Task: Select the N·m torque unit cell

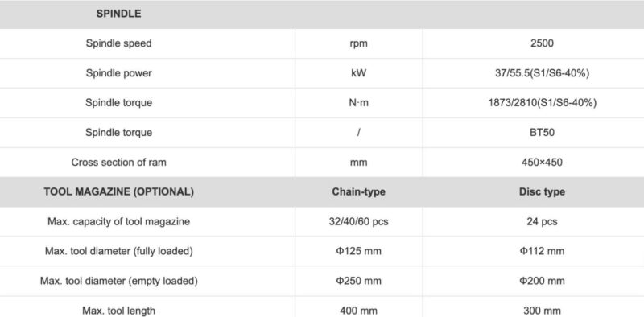Action: point(358,103)
